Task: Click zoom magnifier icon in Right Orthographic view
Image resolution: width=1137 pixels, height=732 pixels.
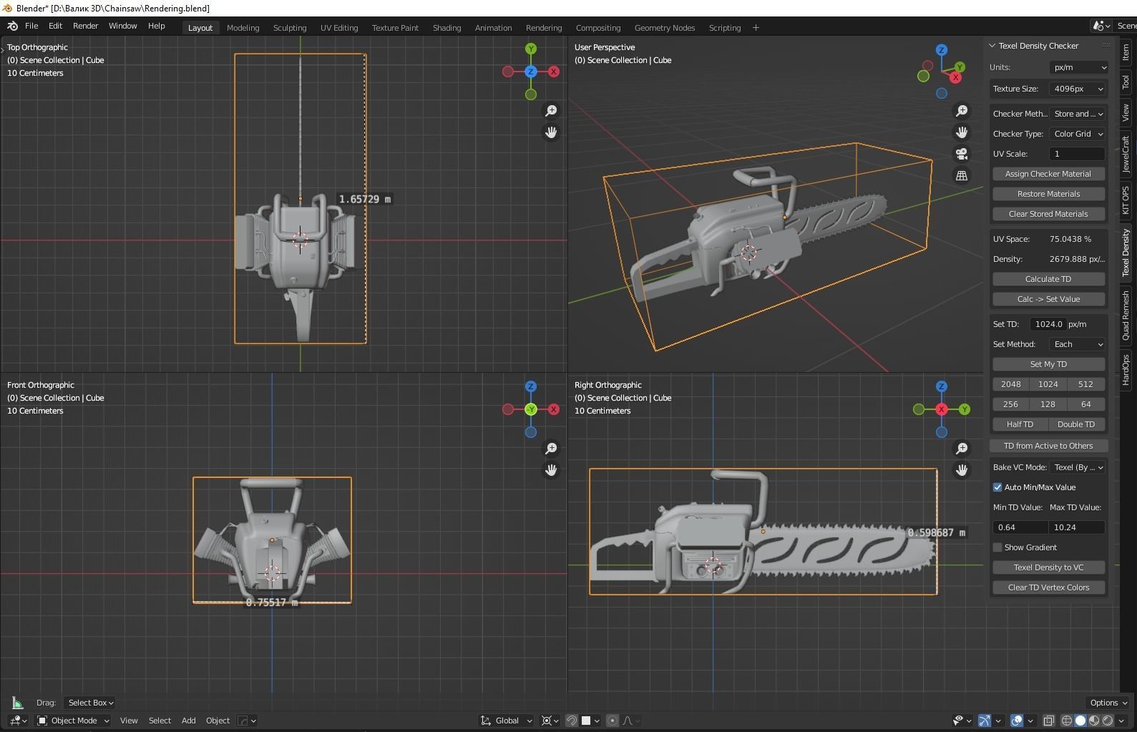Action: [962, 448]
